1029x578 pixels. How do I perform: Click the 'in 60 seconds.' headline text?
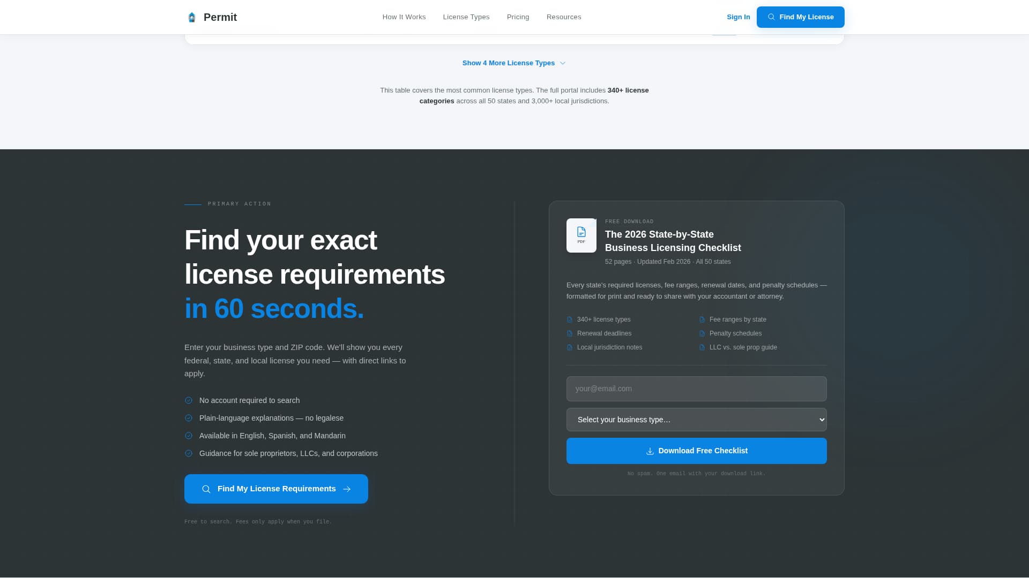point(274,309)
